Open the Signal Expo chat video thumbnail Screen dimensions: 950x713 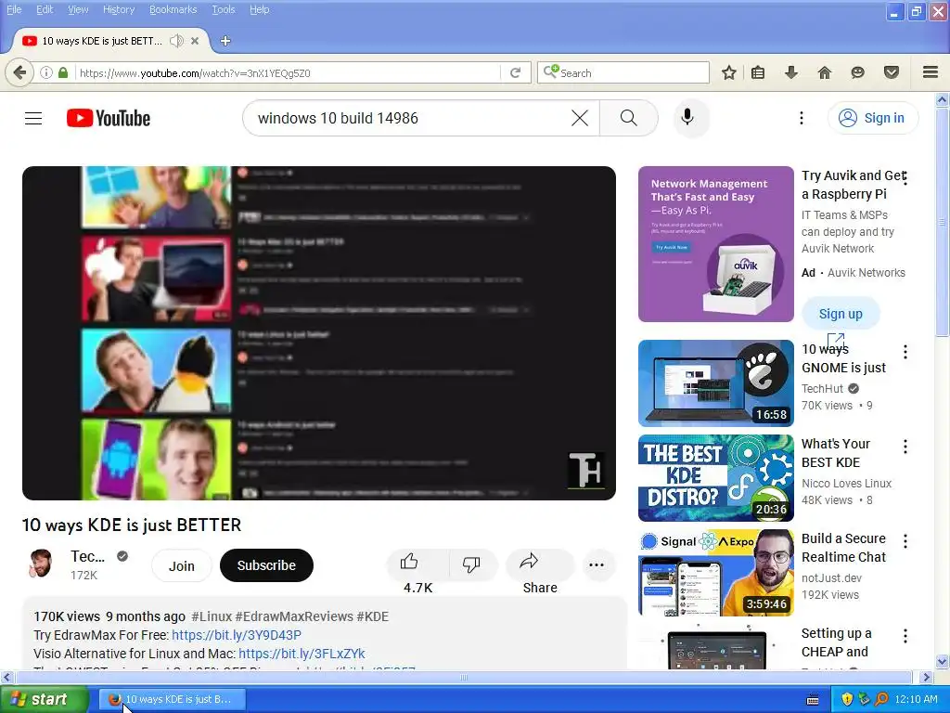pyautogui.click(x=715, y=572)
